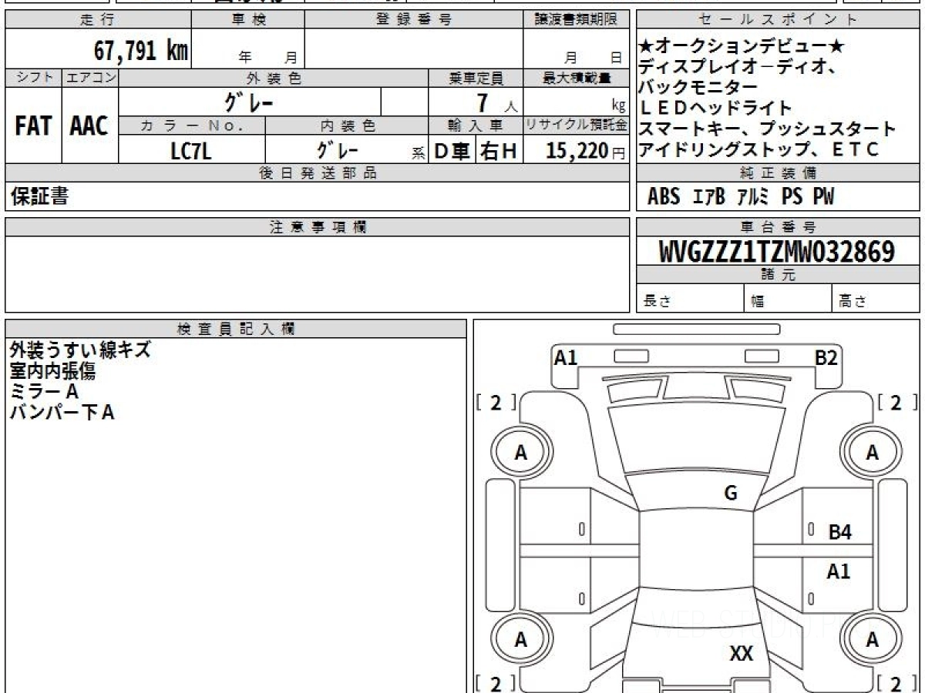
Task: Select the 純正装備 header
Action: point(779,173)
